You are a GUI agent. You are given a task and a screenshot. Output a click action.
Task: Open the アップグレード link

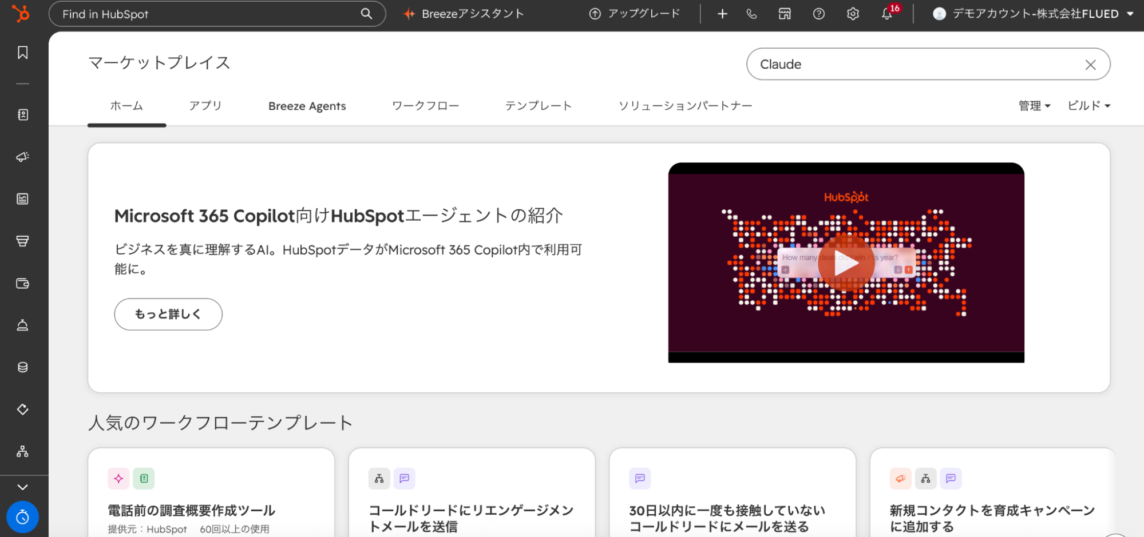635,14
